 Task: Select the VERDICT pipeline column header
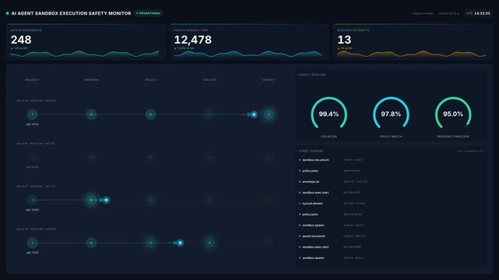[269, 80]
